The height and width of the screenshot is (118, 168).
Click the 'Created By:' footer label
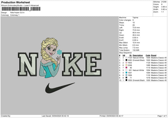[x=6, y=116]
